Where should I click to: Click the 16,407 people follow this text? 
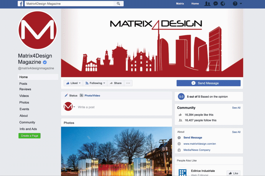click(x=201, y=120)
